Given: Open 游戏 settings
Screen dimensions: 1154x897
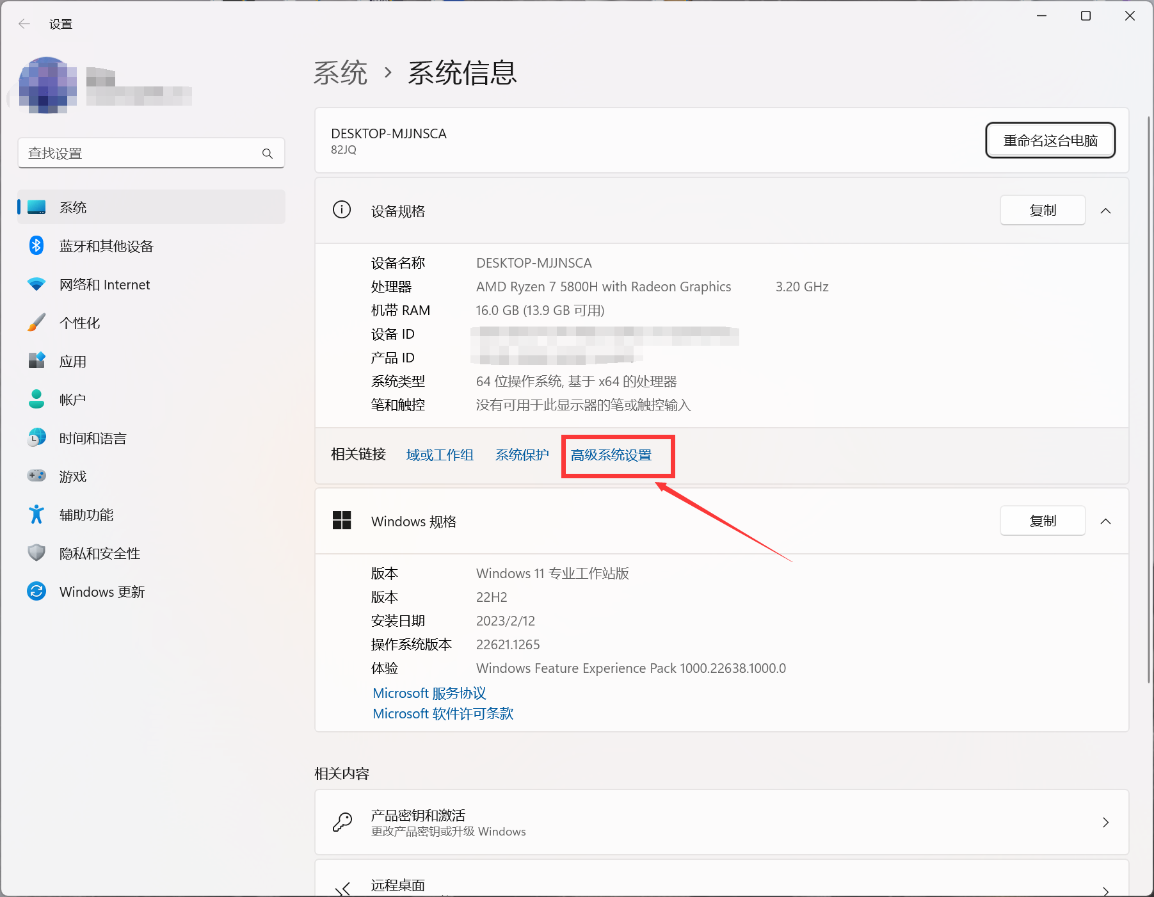Looking at the screenshot, I should point(151,476).
